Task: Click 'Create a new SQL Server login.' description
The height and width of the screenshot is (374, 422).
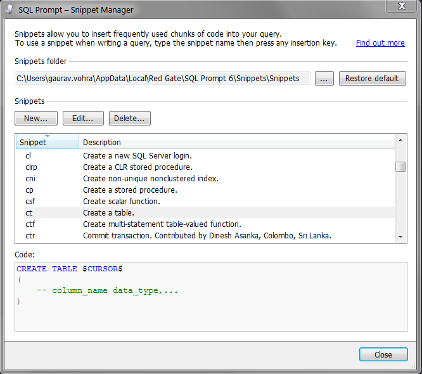Action: 137,156
